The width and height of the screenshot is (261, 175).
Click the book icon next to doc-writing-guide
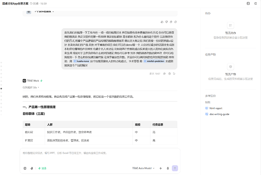click(x=207, y=114)
